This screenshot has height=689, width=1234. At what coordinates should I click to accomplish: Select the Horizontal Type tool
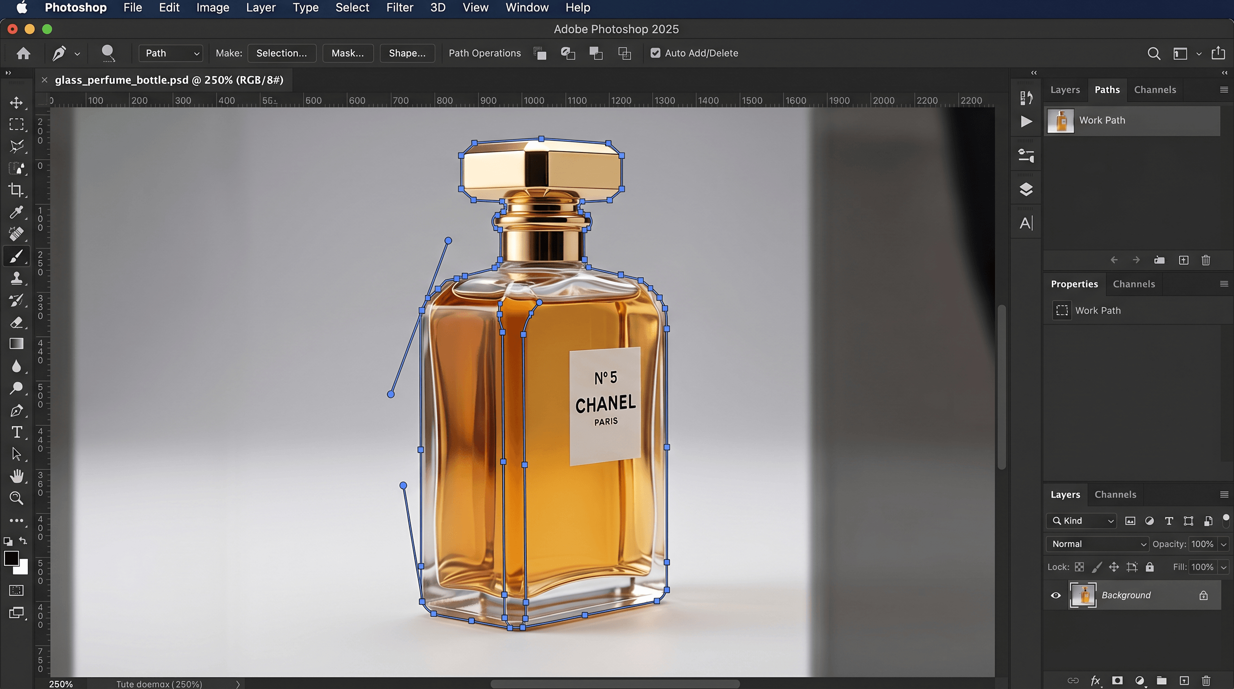(16, 432)
